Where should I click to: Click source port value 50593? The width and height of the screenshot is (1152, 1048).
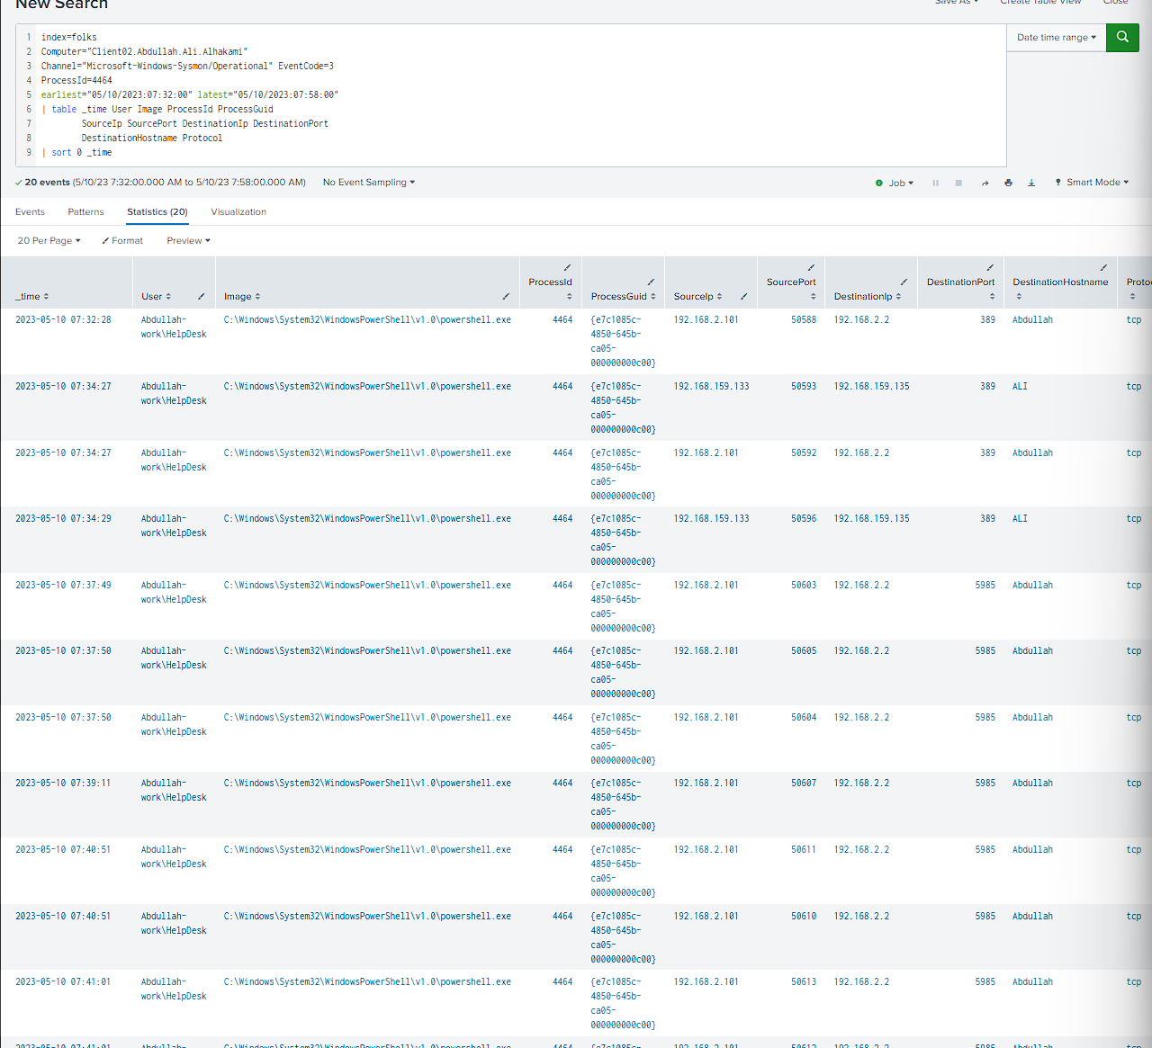coord(804,387)
